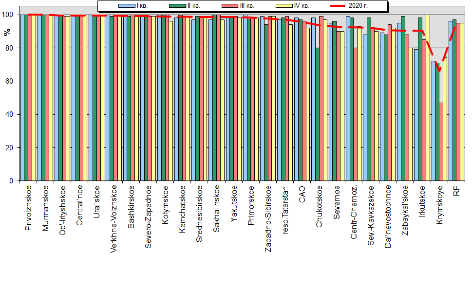472x288 pixels.
Task: Click the 80 tick label on y-axis
Action: (9, 48)
